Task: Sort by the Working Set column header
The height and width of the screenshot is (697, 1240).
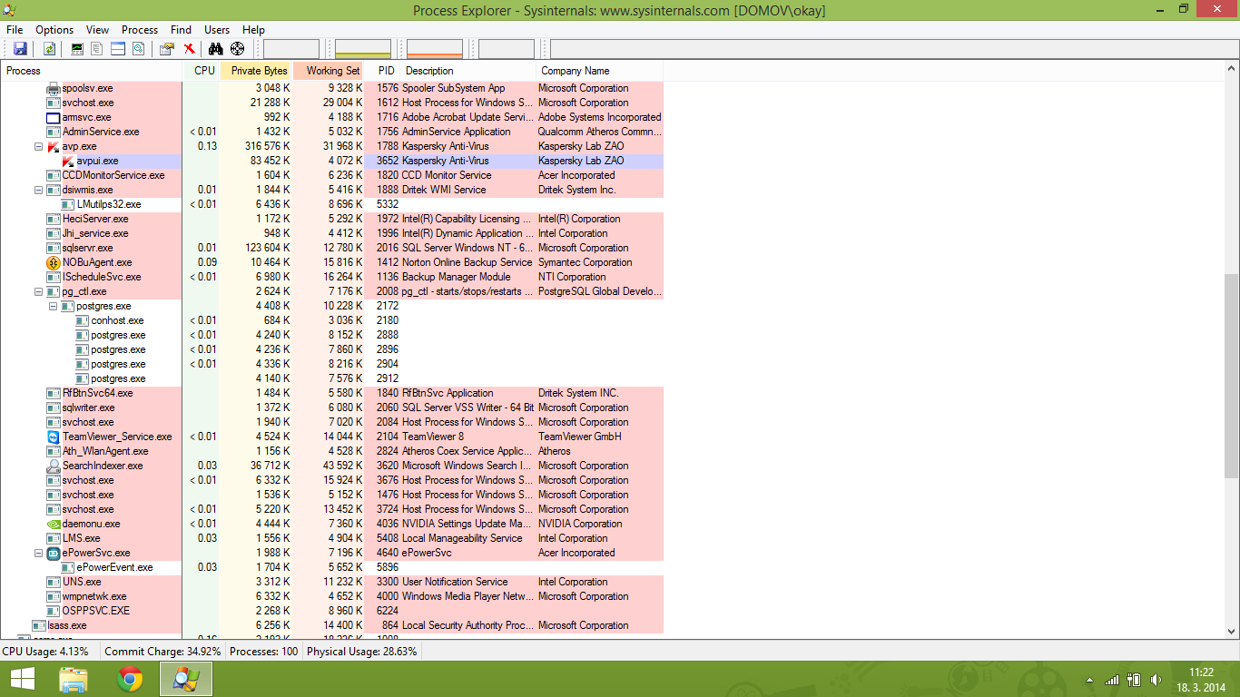Action: (x=329, y=71)
